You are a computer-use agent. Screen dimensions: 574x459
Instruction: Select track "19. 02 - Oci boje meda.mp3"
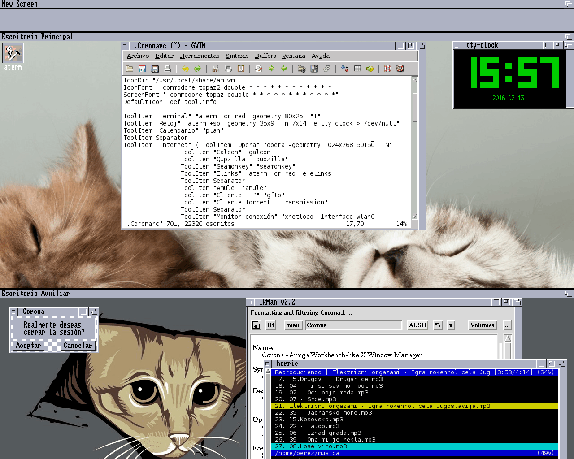point(415,393)
